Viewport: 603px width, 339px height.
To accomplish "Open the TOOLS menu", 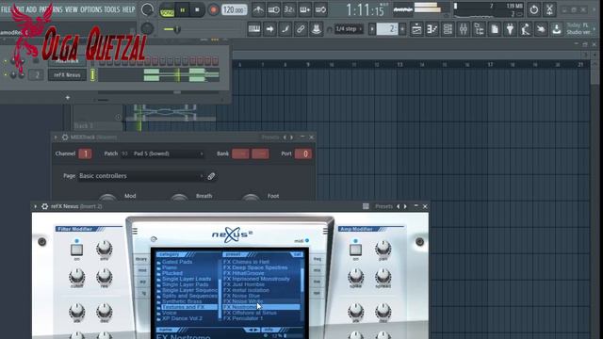I will 112,9.
